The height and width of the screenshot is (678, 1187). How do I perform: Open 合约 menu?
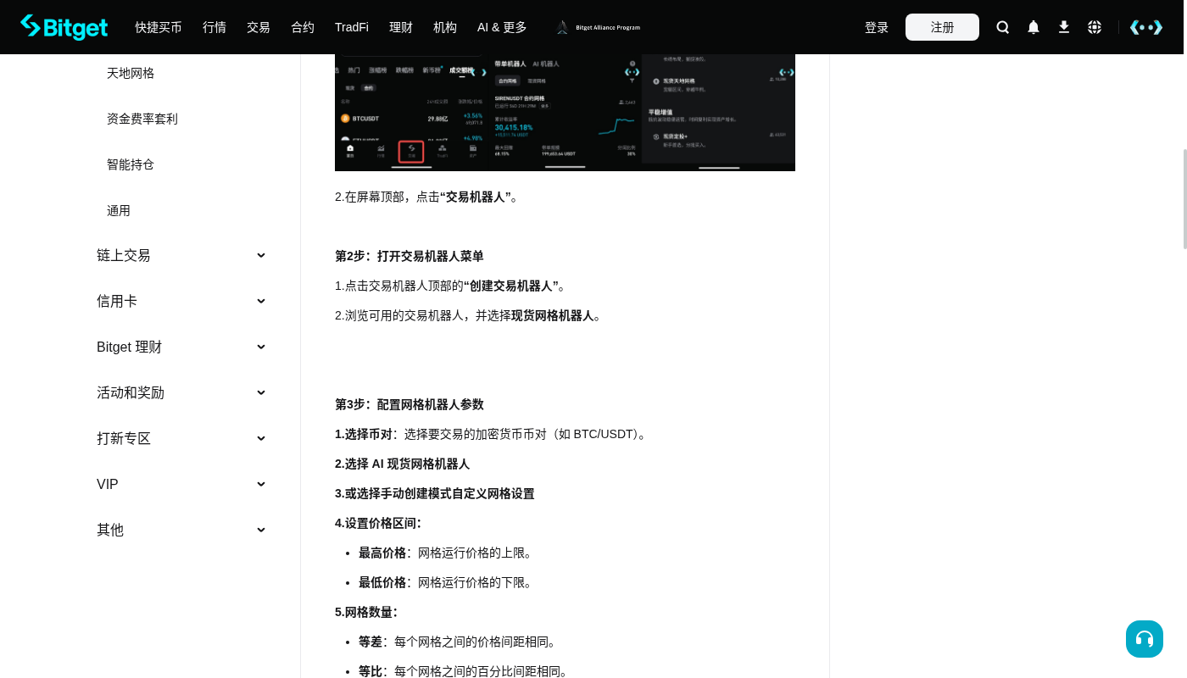(x=303, y=27)
